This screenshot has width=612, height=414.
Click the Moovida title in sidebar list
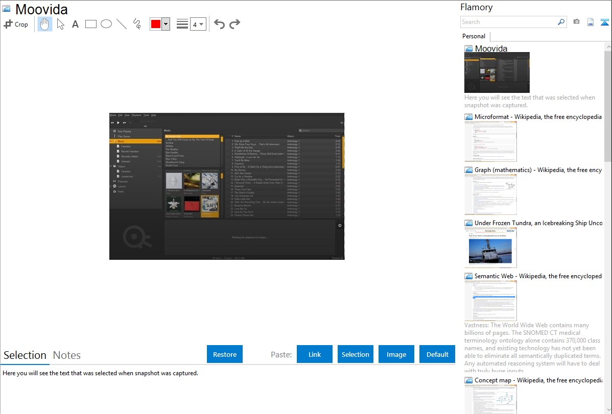(x=491, y=48)
